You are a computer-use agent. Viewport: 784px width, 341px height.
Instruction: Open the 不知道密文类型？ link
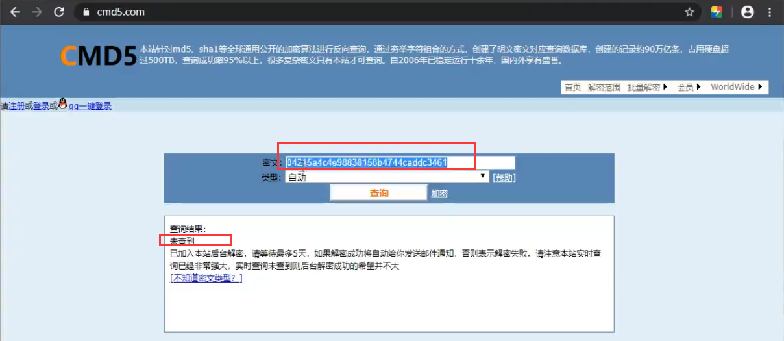point(206,278)
